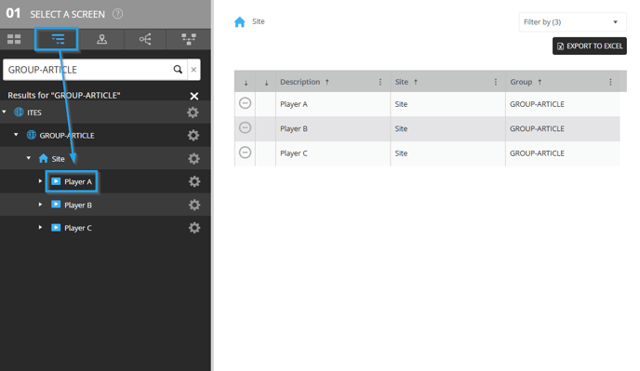This screenshot has height=371, width=640.
Task: Click the Site home icon in tree
Action: click(x=44, y=158)
